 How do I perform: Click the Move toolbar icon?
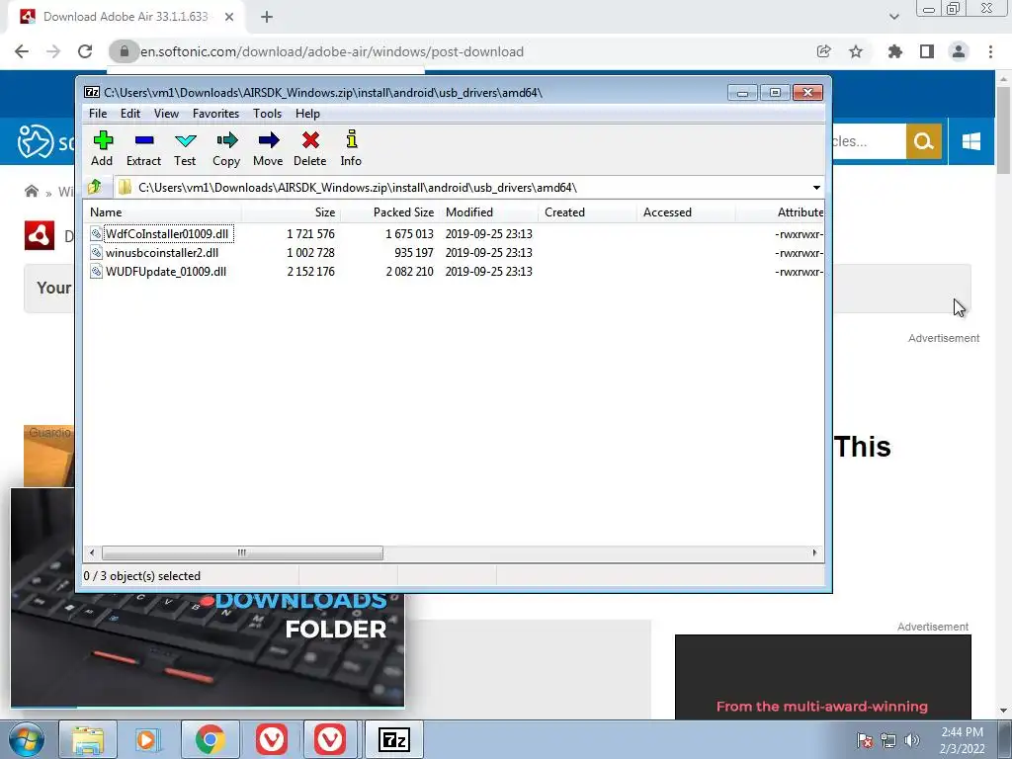pyautogui.click(x=268, y=148)
